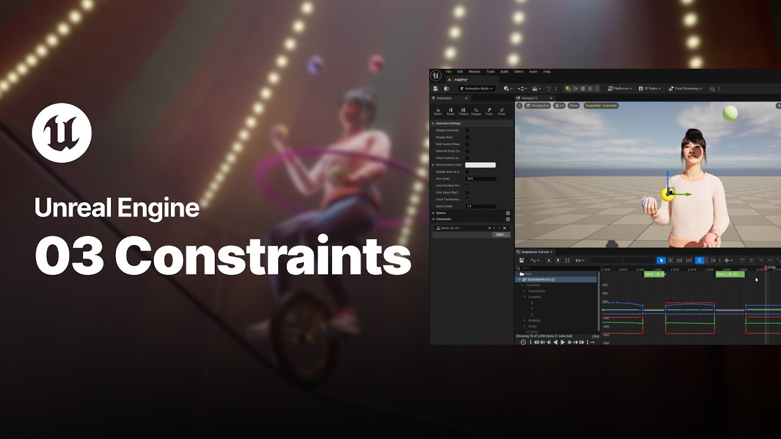
Task: Click Scalability: Cinematic label
Action: 602,105
